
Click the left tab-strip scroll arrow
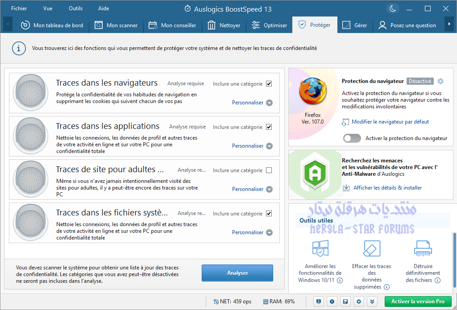tap(8, 25)
